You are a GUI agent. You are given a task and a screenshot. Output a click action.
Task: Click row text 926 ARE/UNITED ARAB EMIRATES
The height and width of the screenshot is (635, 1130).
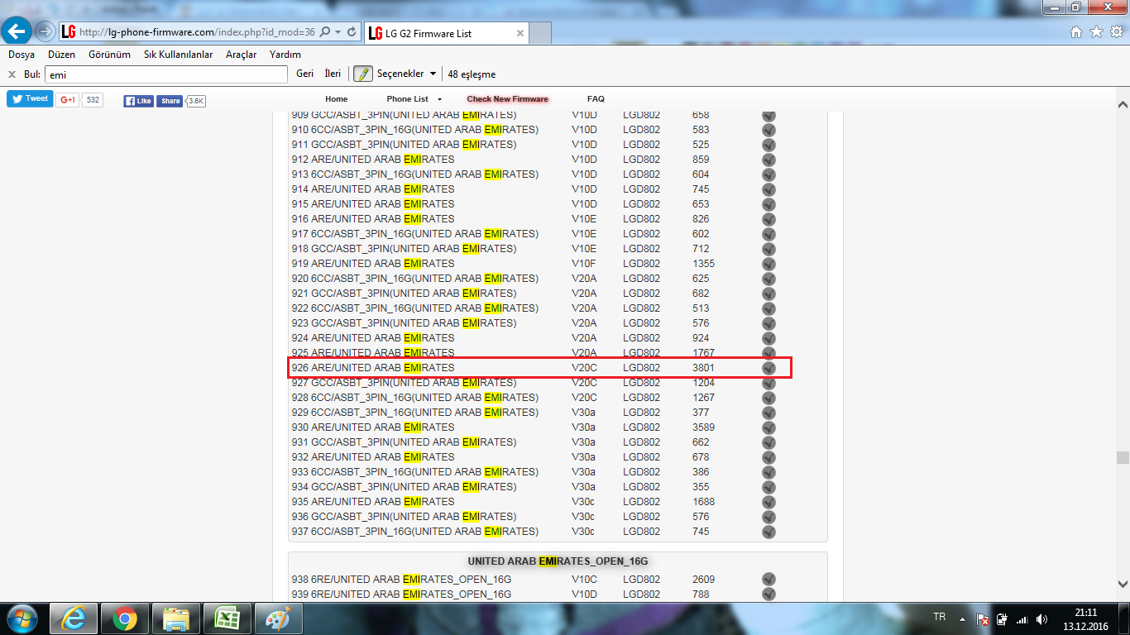tap(373, 368)
